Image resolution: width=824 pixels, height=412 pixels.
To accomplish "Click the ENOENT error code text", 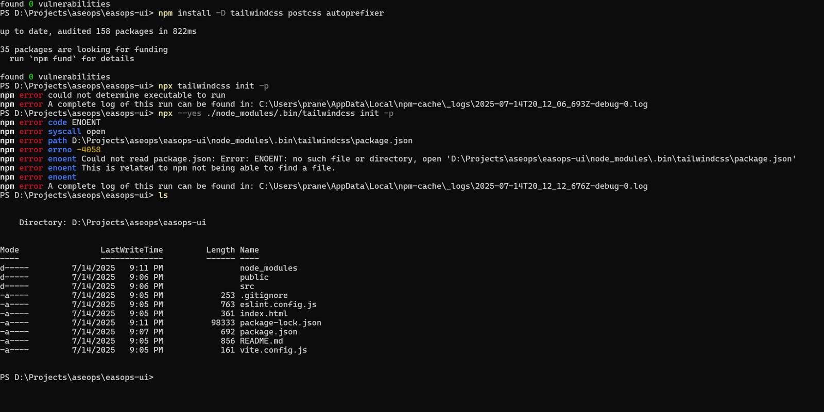I will pyautogui.click(x=86, y=122).
